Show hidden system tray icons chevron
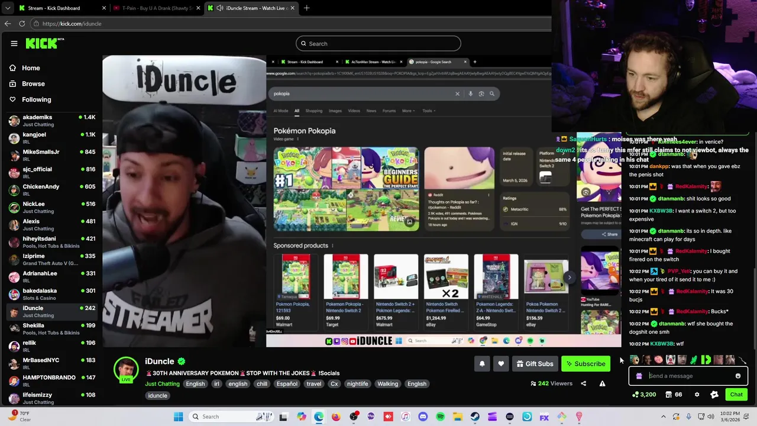 [x=663, y=417]
